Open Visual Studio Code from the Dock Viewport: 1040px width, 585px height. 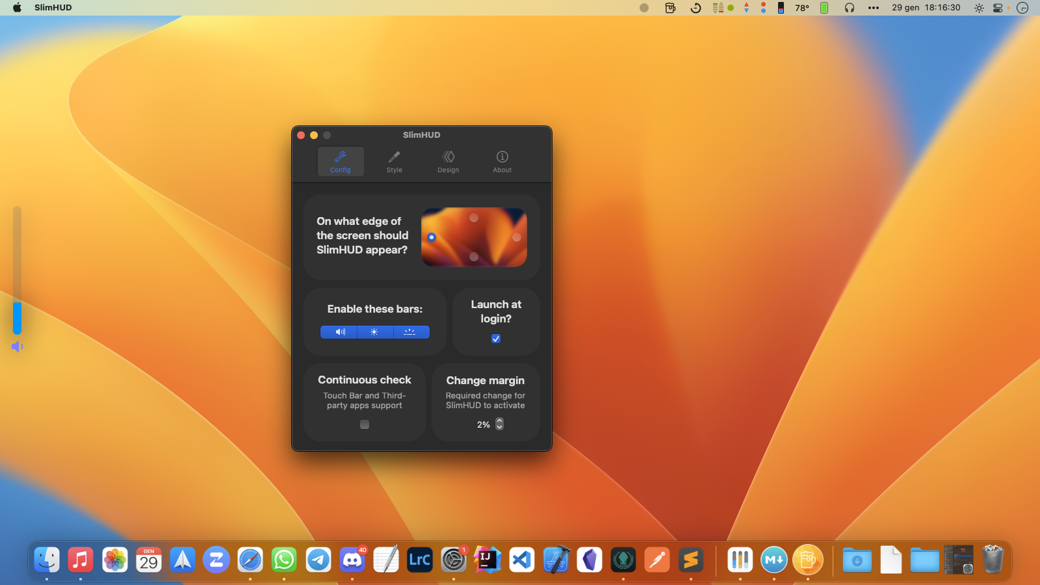tap(521, 560)
